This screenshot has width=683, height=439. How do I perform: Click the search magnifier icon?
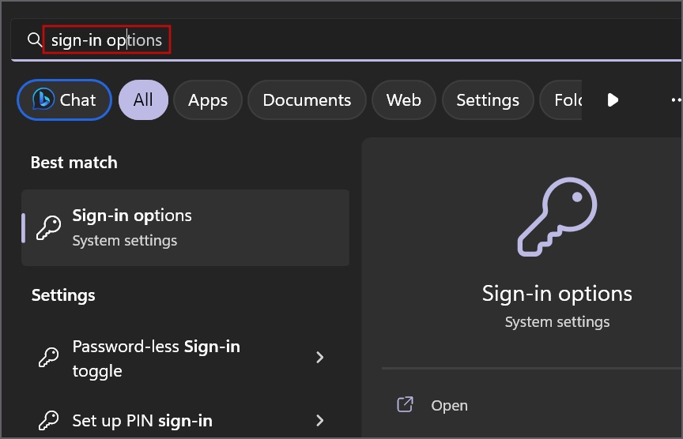(33, 39)
